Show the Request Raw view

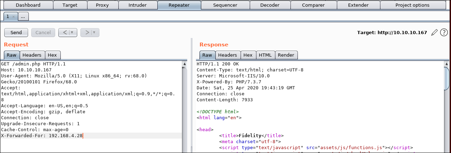pyautogui.click(x=12, y=55)
